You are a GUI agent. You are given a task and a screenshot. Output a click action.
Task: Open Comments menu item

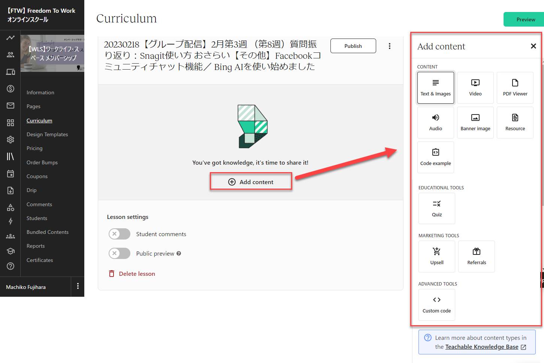coord(39,204)
